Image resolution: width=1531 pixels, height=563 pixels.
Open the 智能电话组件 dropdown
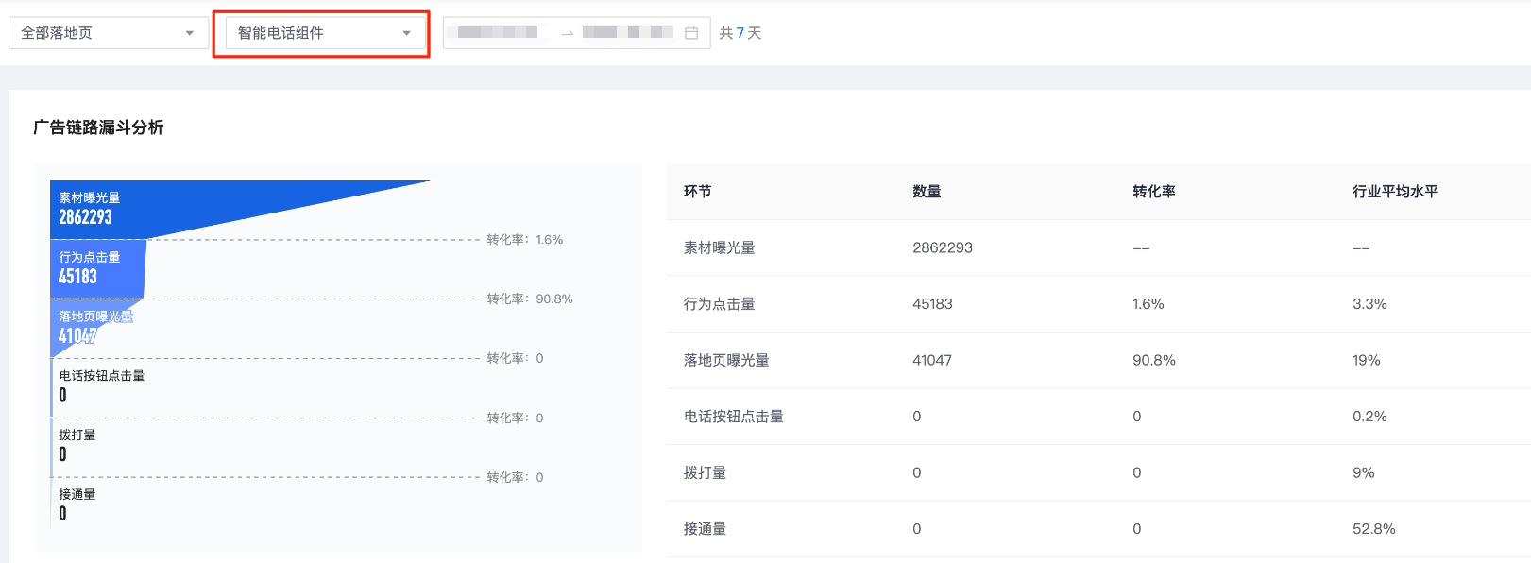click(325, 33)
